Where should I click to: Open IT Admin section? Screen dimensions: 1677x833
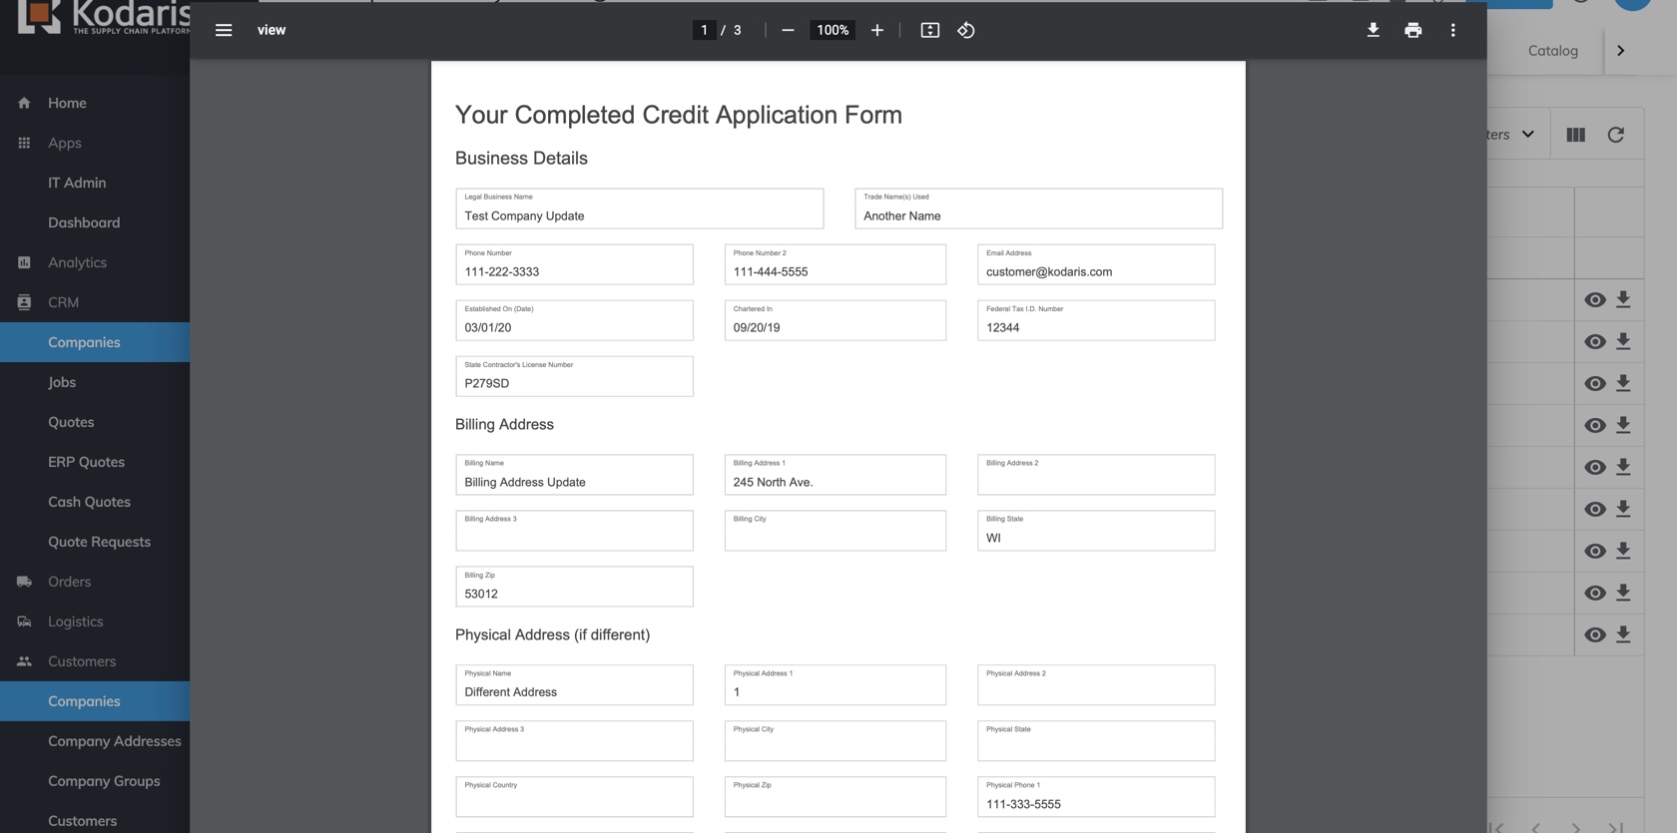tap(77, 183)
